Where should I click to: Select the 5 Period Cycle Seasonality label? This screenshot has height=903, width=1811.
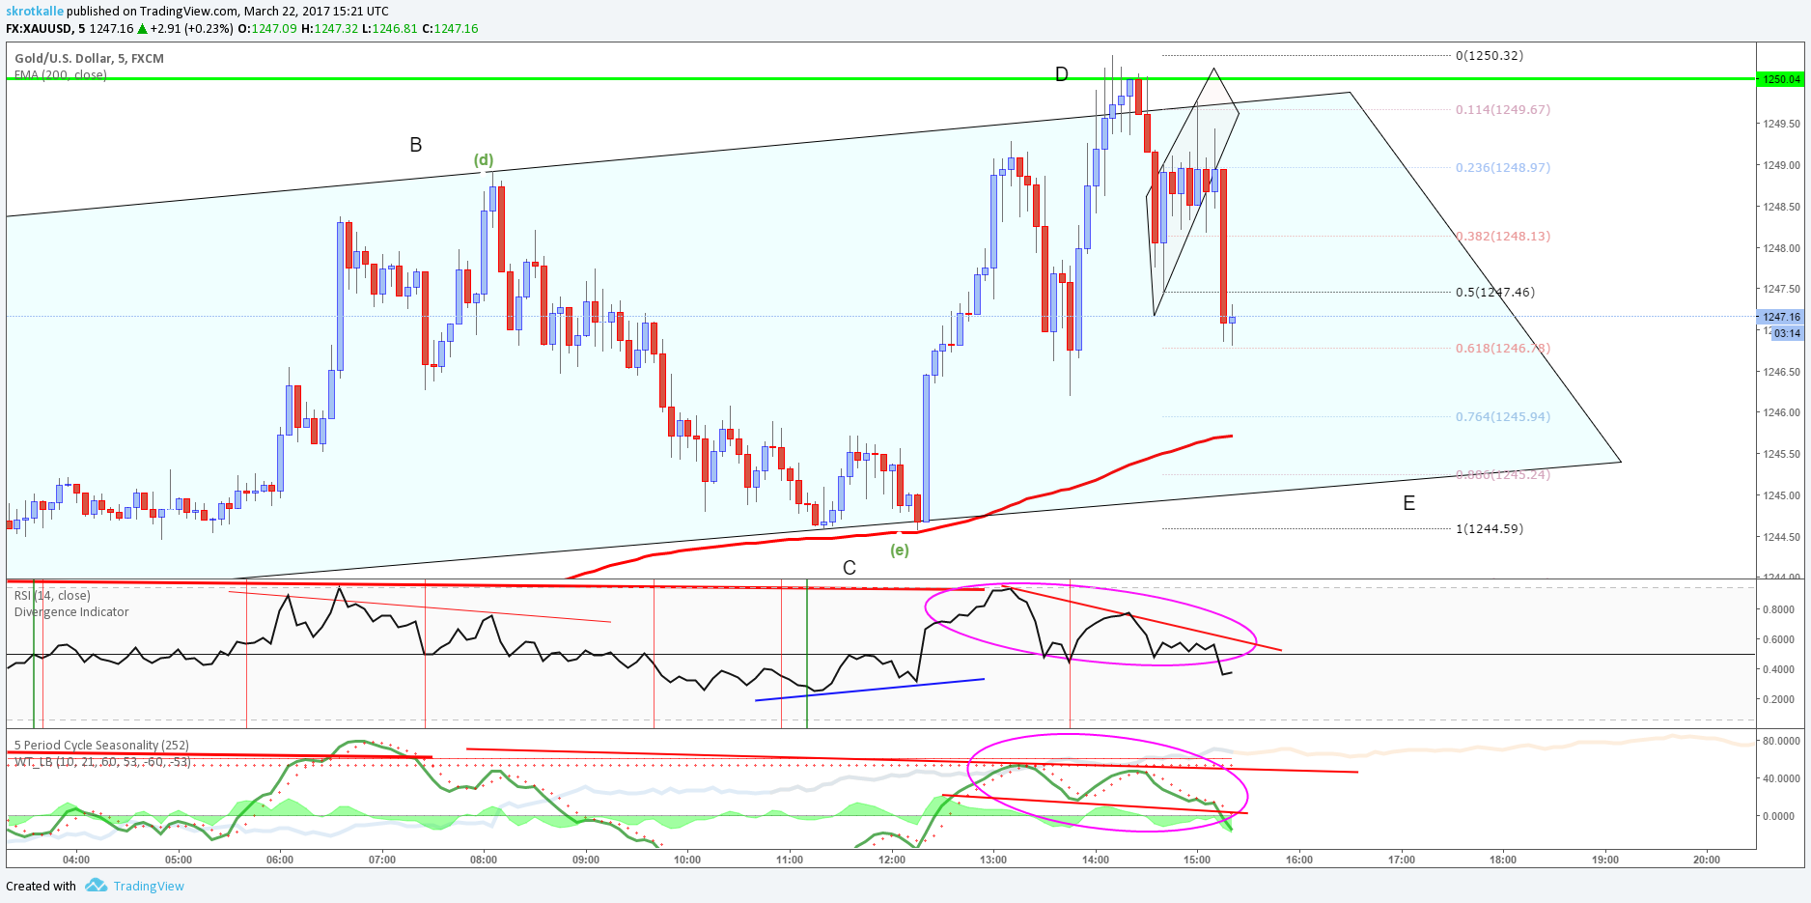point(101,746)
